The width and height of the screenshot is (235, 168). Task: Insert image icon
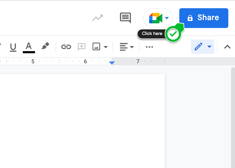[96, 47]
